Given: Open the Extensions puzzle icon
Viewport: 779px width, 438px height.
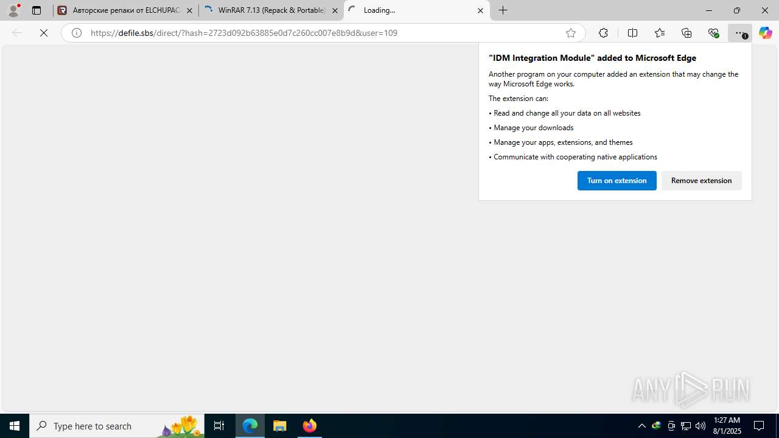Looking at the screenshot, I should point(603,33).
